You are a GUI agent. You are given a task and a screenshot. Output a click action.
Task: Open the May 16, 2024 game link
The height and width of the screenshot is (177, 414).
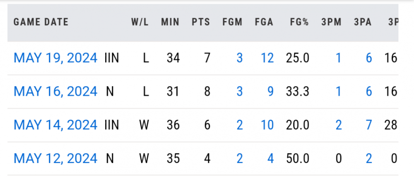tap(55, 91)
